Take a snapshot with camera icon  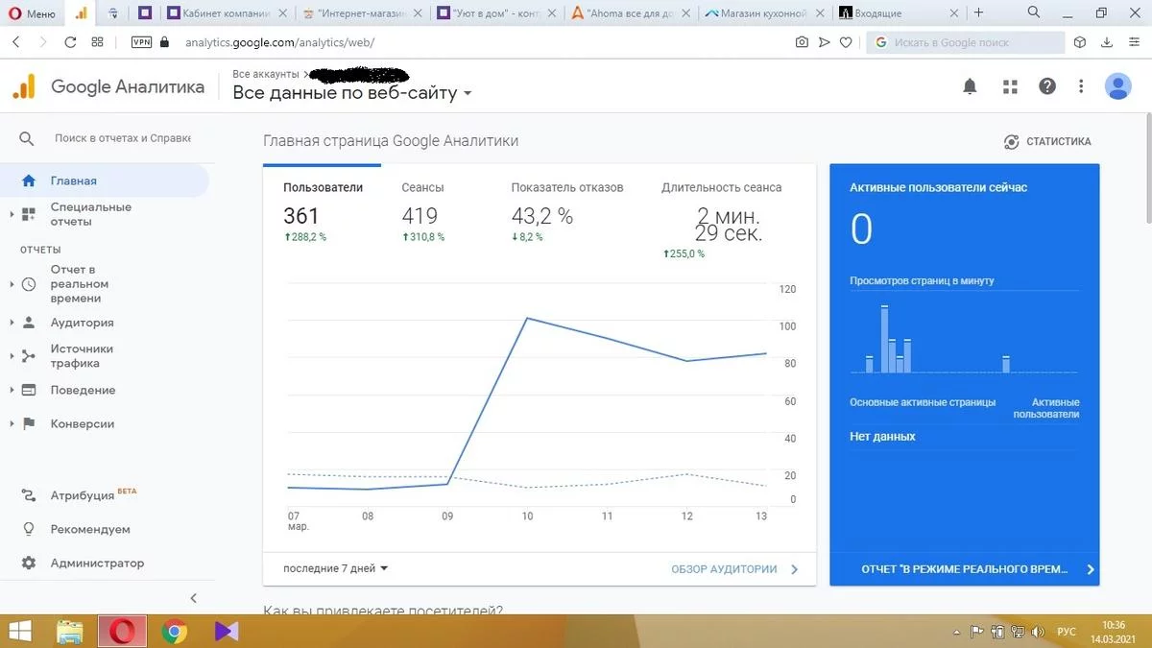pyautogui.click(x=802, y=42)
